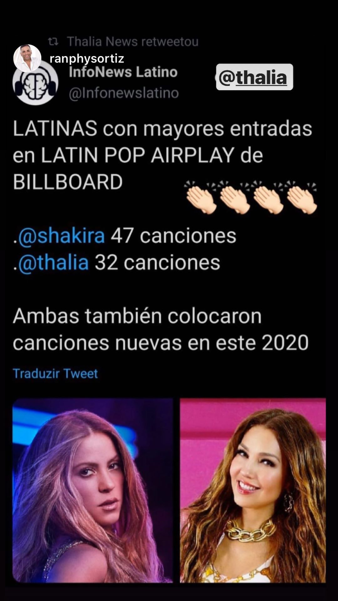Follow the @shakira mention link
Image resolution: width=338 pixels, height=601 pixels.
(61, 236)
